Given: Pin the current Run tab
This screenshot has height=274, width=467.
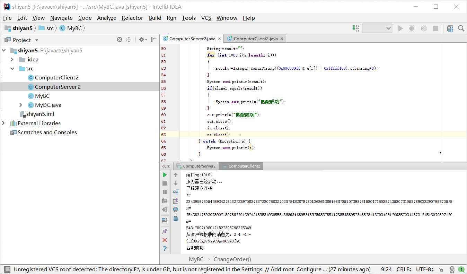Looking at the screenshot, I should [165, 231].
